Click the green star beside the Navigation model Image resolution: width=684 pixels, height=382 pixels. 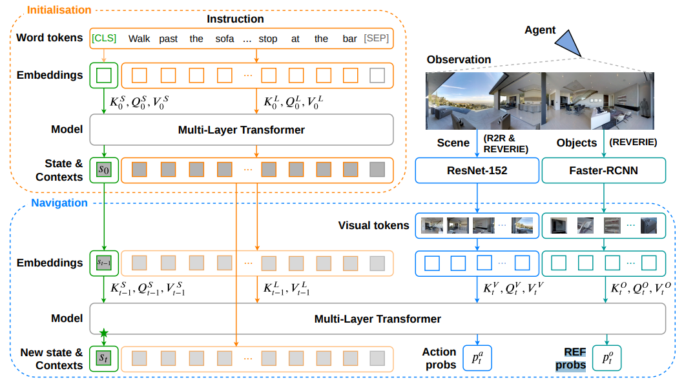point(103,333)
